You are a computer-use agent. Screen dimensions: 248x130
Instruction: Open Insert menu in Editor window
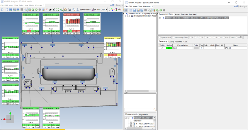click(135, 6)
